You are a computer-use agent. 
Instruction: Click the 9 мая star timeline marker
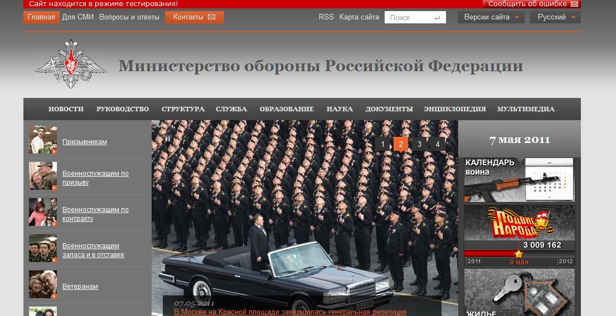518,254
